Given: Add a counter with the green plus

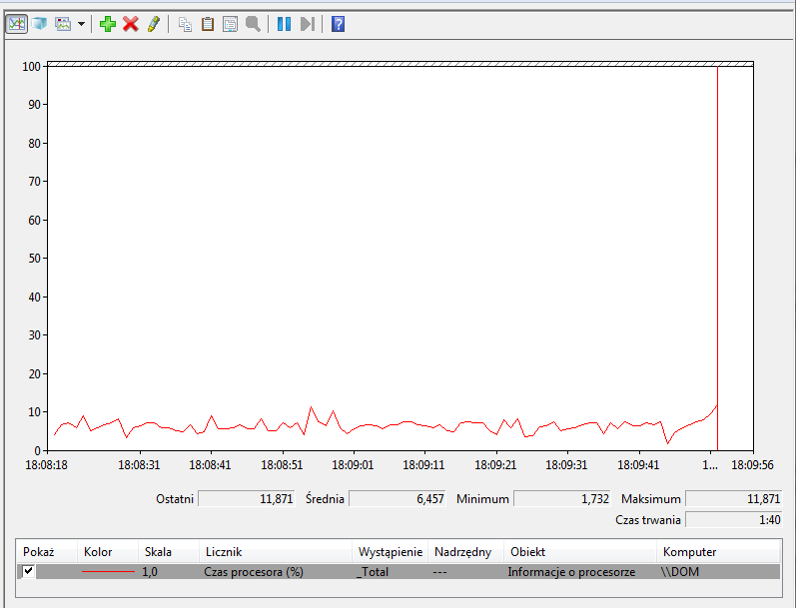Looking at the screenshot, I should pyautogui.click(x=107, y=23).
